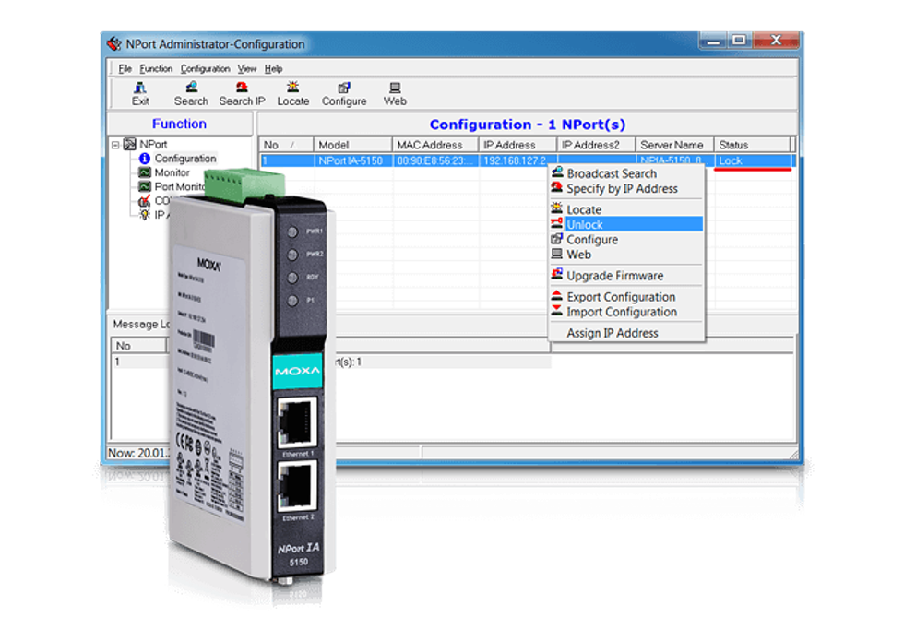Choose Specify by IP Address

[626, 188]
